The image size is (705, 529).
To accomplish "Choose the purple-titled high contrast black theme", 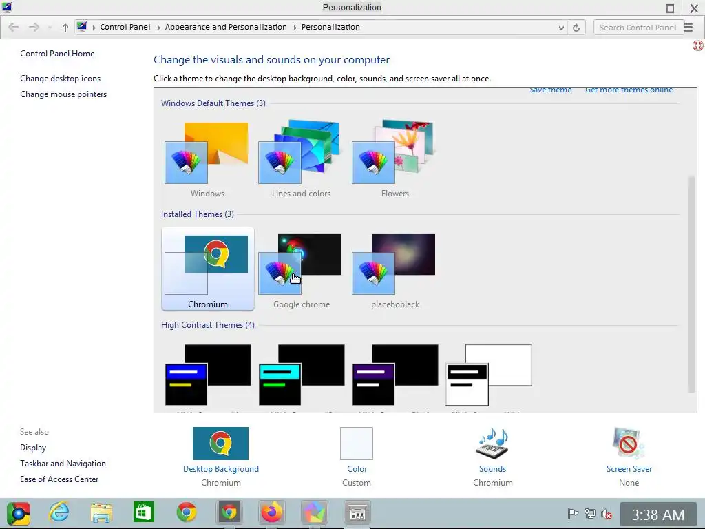I will tap(395, 375).
